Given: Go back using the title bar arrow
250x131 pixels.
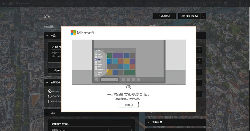Looking at the screenshot, I should tap(3, 3).
